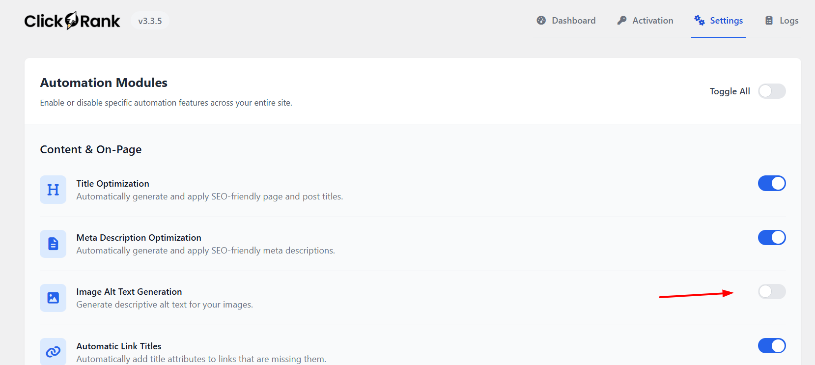Switch to the Activation tab

652,21
